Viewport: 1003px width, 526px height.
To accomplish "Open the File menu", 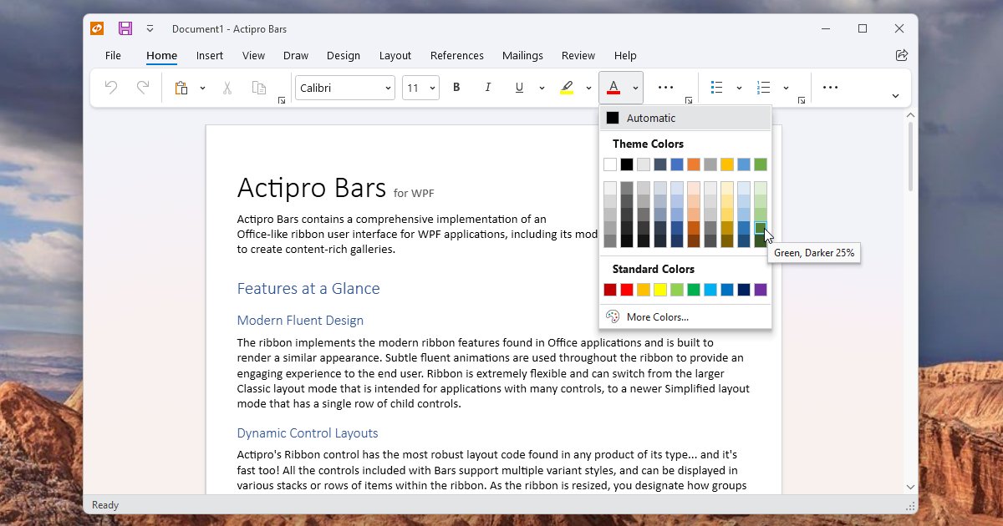I will (113, 56).
